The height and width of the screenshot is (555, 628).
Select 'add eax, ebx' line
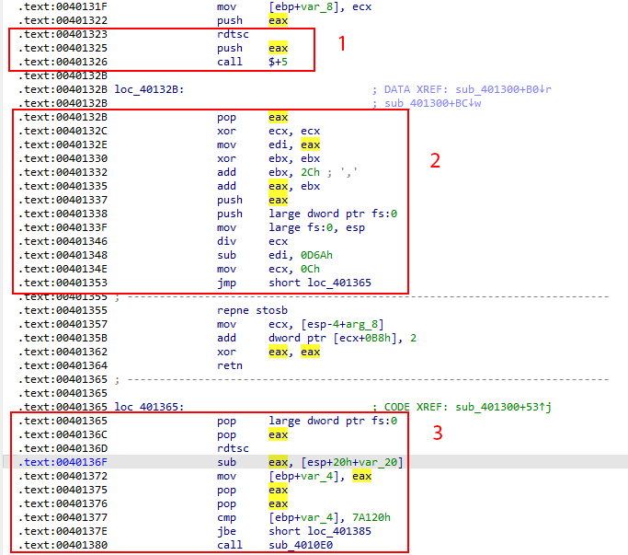[268, 186]
